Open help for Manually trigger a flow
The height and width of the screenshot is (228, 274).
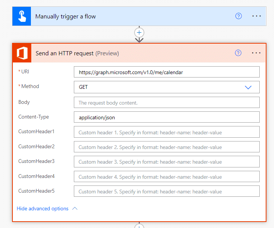[238, 16]
